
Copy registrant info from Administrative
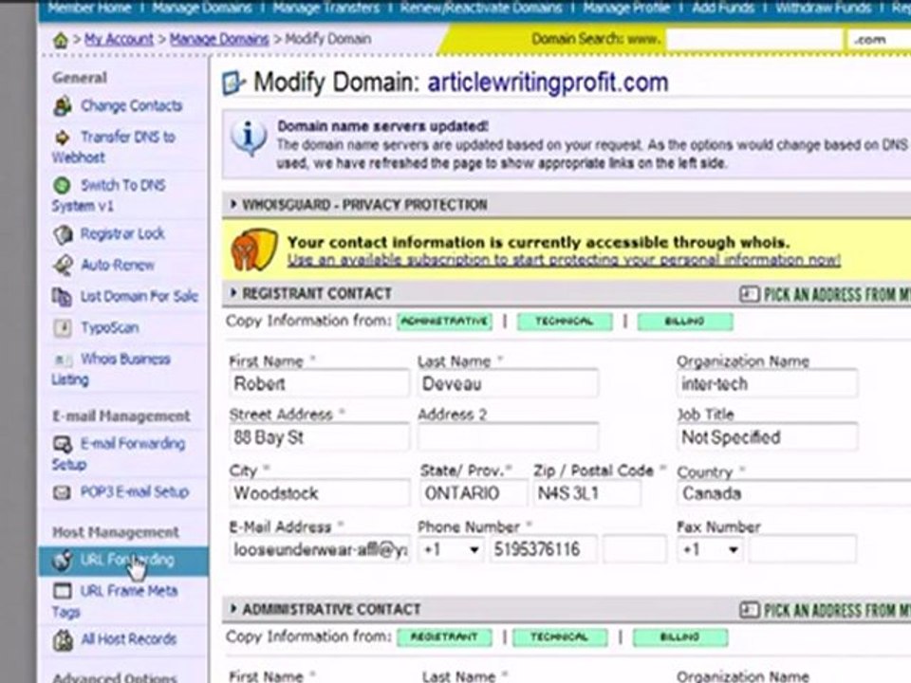pos(444,322)
